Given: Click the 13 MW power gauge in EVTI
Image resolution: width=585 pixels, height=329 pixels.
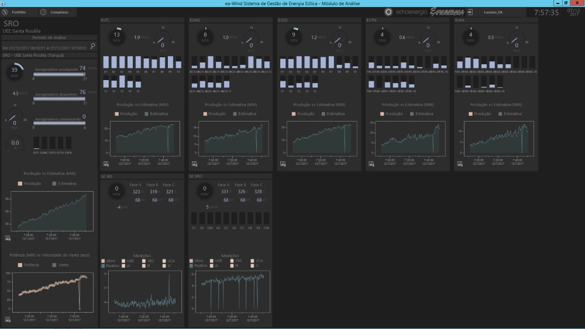Looking at the screenshot, I should point(117,36).
